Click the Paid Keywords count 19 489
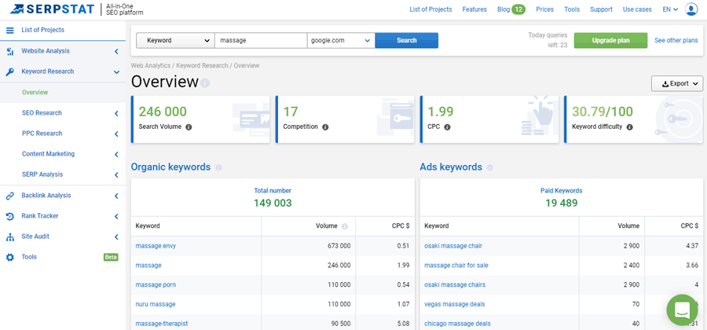Screen dimensions: 707x330 (562, 203)
